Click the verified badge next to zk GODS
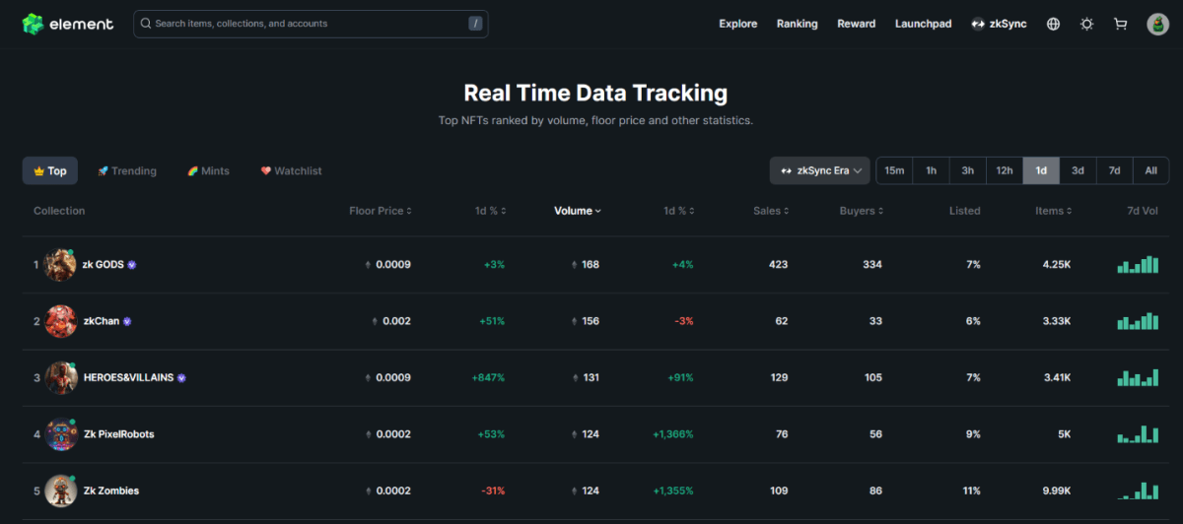The width and height of the screenshot is (1183, 524). [x=132, y=265]
